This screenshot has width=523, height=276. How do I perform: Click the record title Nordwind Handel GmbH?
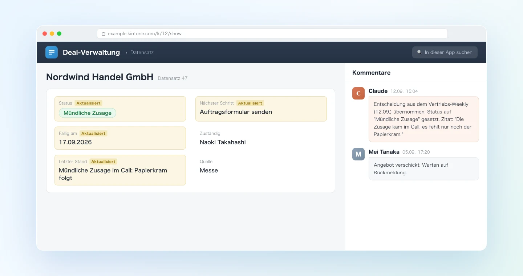[100, 77]
